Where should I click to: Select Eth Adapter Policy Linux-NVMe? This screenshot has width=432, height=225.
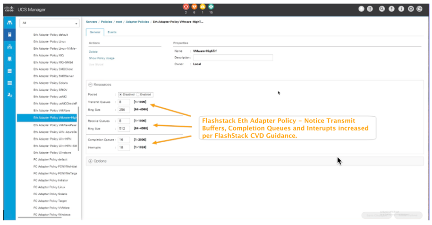pyautogui.click(x=55, y=49)
